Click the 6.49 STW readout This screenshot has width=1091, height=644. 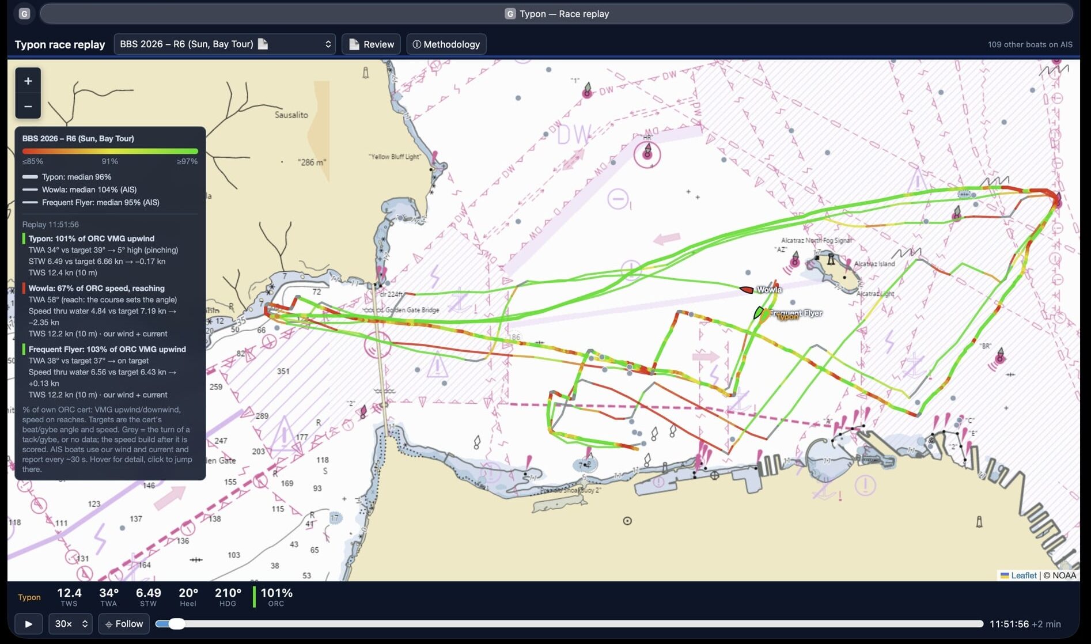pos(149,597)
